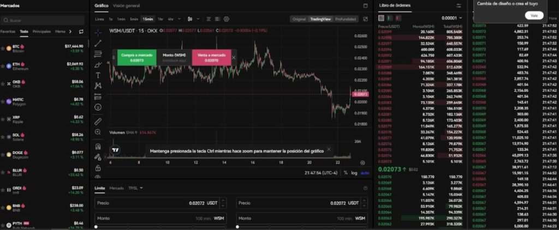Dismiss the Ctrl zoom hint message

click(x=329, y=149)
